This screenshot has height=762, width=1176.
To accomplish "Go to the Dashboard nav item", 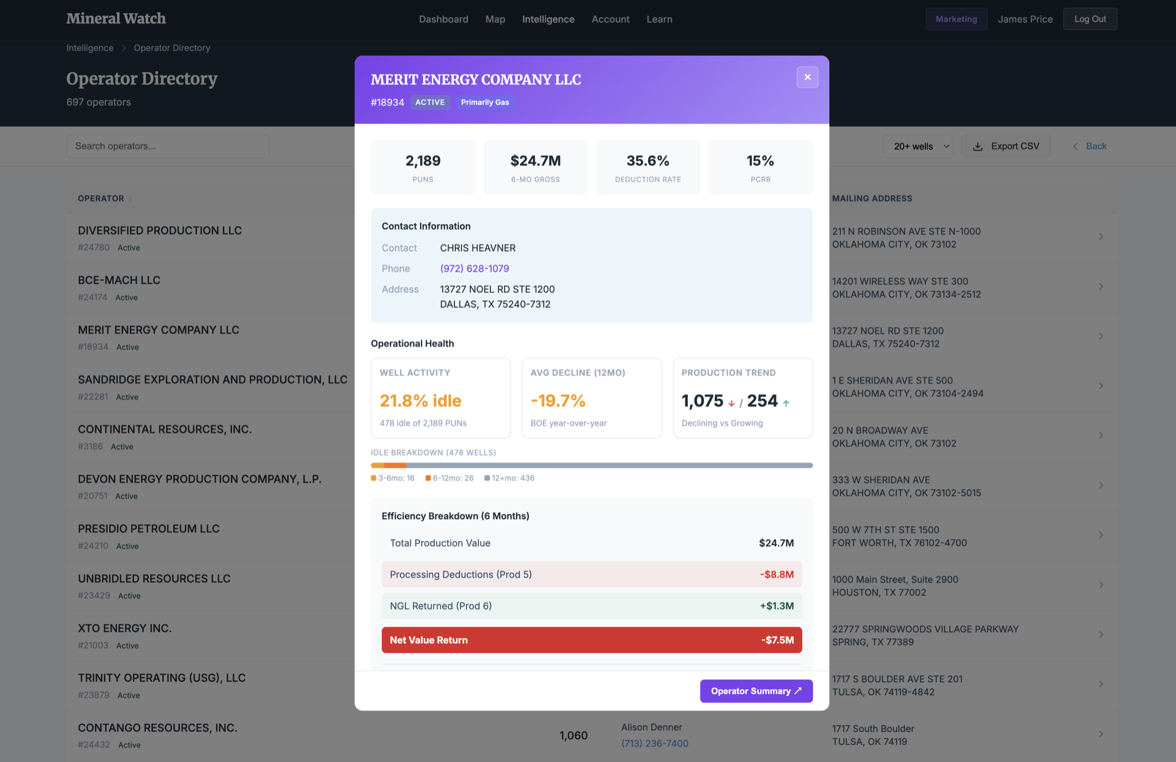I will click(x=443, y=19).
